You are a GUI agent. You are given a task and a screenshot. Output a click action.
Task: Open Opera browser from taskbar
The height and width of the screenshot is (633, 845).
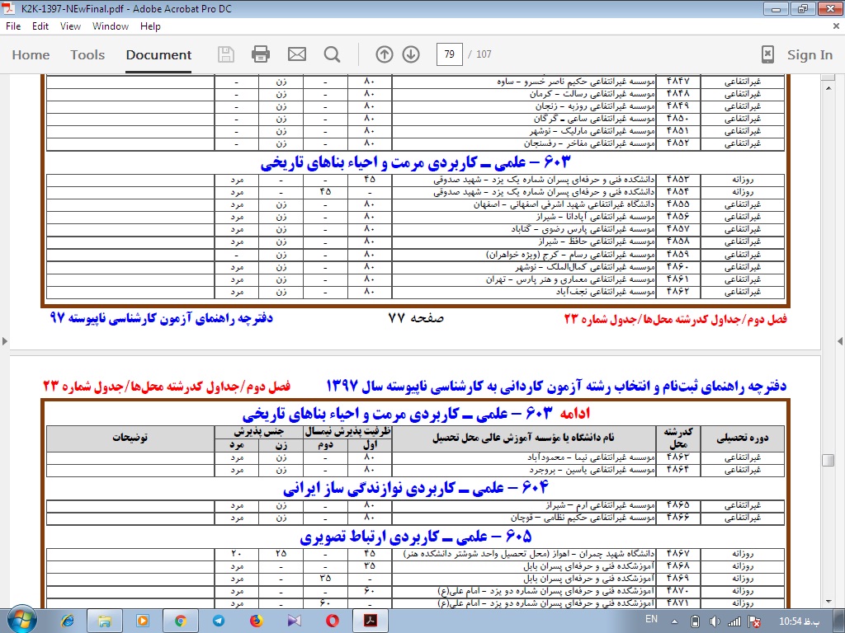(333, 621)
